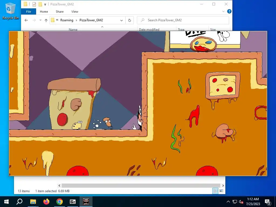Open the clock showing 1:12 AM

coord(253,202)
